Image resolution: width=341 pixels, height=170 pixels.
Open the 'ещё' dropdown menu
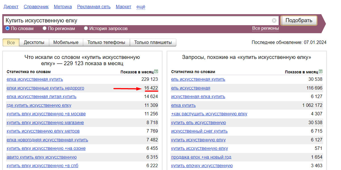141,7
